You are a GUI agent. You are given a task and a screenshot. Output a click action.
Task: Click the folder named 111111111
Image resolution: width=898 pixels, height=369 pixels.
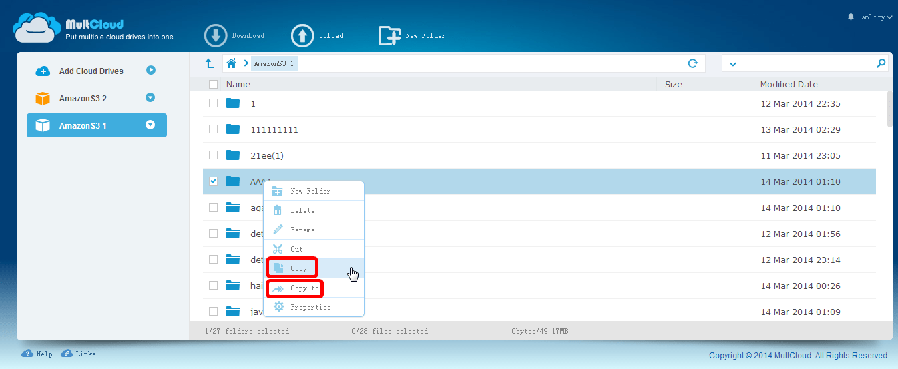coord(274,129)
